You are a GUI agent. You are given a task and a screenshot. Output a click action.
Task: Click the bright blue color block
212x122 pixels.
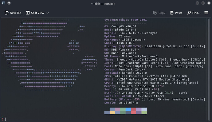[x=128, y=109]
